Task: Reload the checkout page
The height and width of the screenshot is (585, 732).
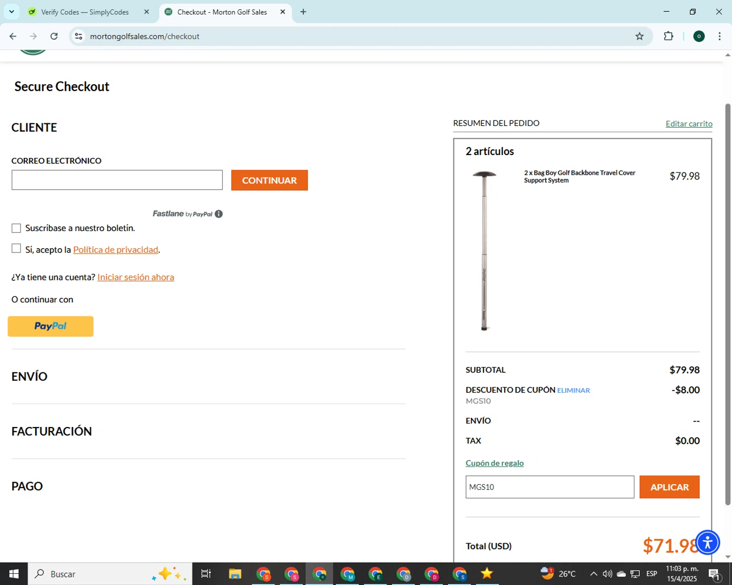Action: pos(54,36)
